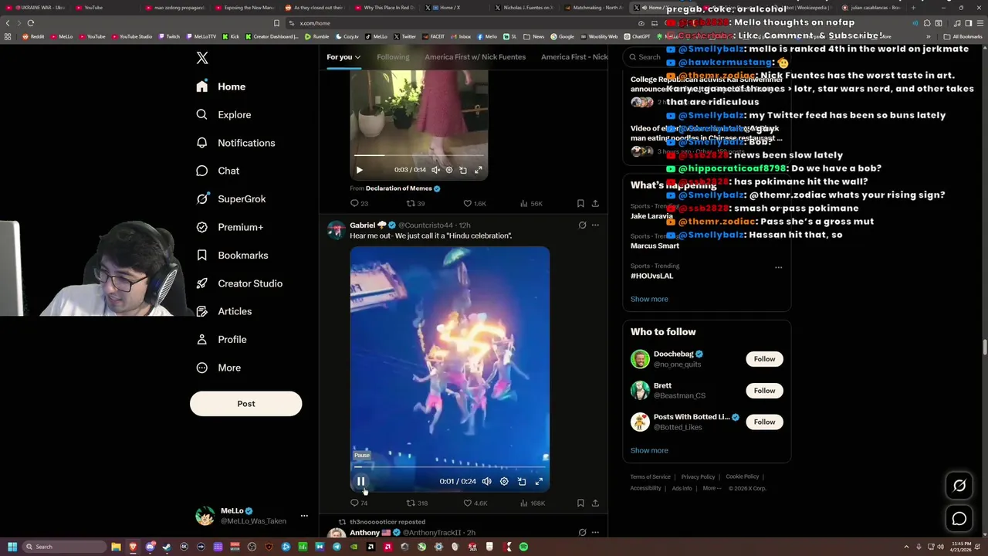Open Premium+ in the sidebar
The image size is (988, 556).
229,227
